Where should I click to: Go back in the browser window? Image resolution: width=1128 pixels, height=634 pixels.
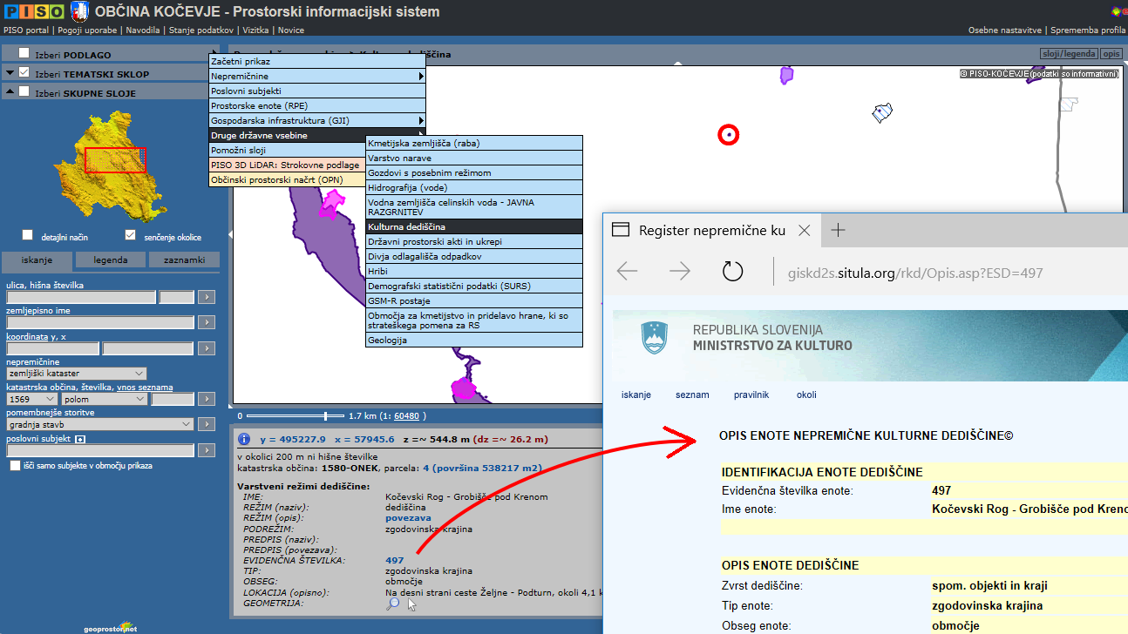(x=627, y=272)
